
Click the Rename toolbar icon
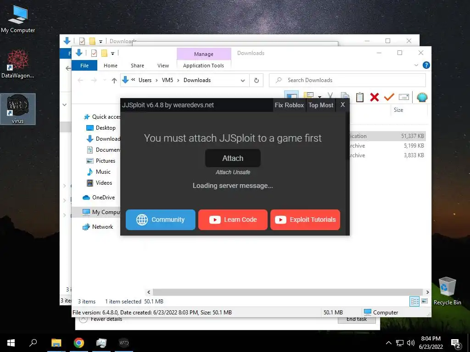[404, 97]
